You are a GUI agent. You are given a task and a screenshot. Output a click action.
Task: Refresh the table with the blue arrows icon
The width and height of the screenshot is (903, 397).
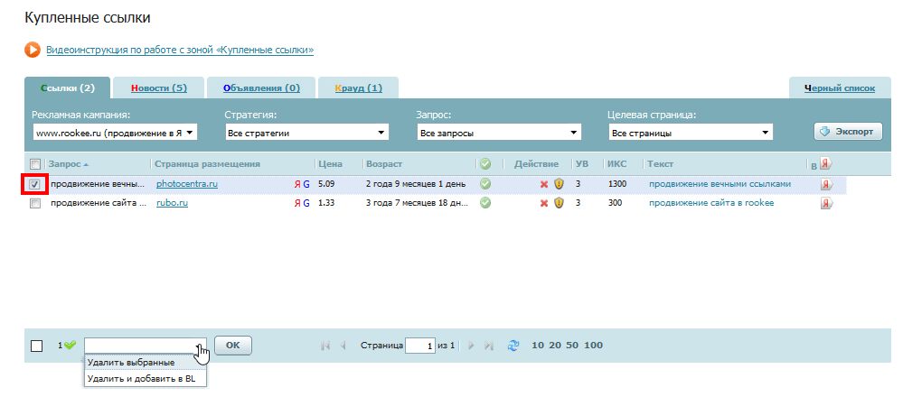[513, 346]
